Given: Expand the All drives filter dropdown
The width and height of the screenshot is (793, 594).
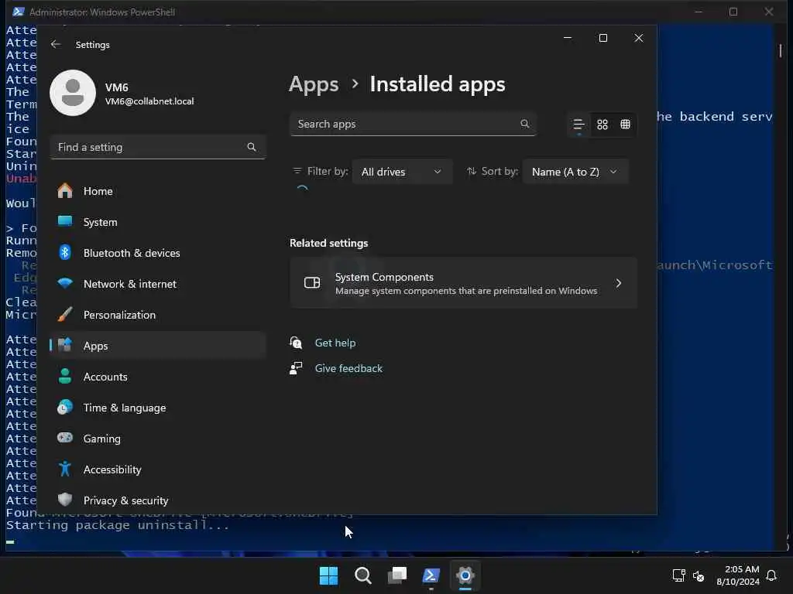Looking at the screenshot, I should click(x=402, y=172).
